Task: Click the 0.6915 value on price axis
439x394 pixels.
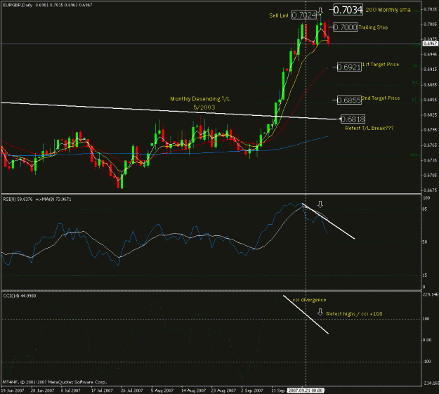Action: pyautogui.click(x=429, y=69)
